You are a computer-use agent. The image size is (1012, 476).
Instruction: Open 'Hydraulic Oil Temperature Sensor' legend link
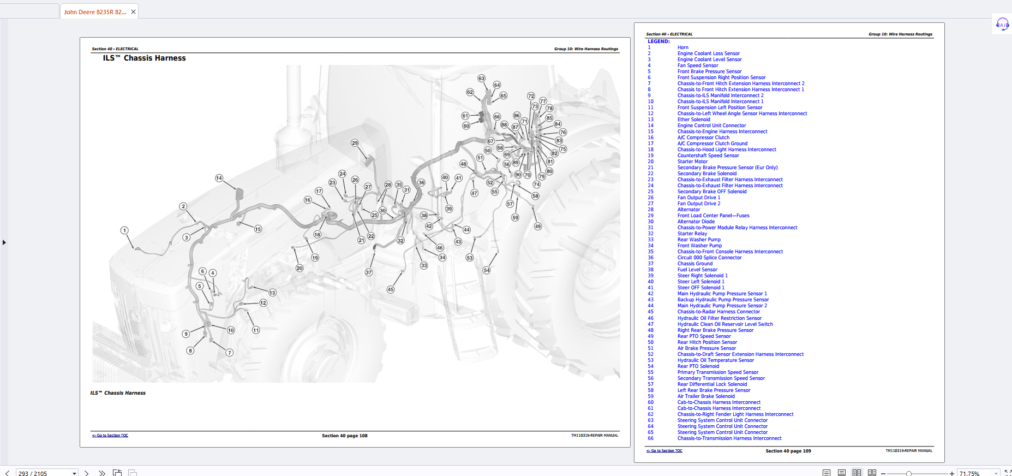[716, 360]
